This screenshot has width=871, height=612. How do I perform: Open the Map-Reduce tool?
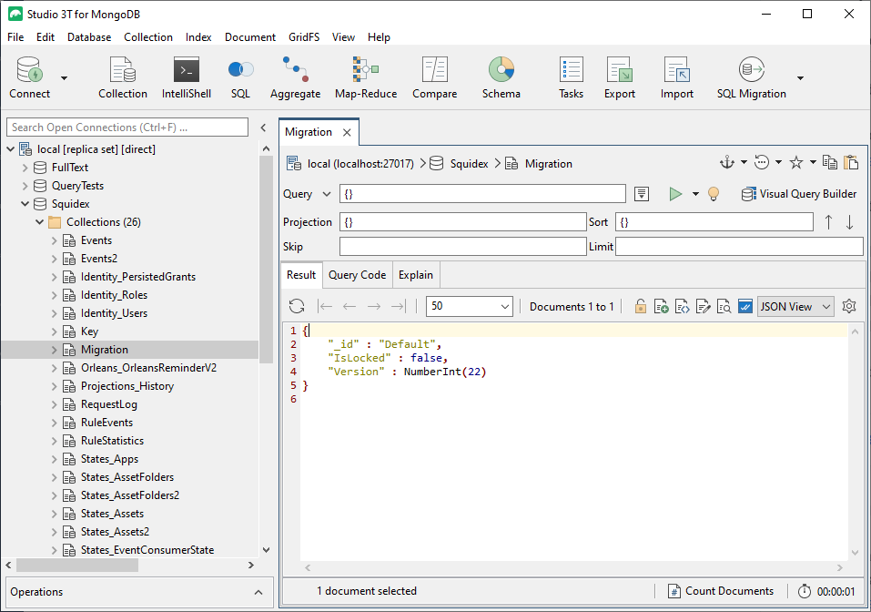pos(366,77)
